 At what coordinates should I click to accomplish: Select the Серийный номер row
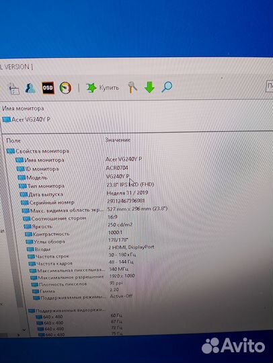click(48, 202)
